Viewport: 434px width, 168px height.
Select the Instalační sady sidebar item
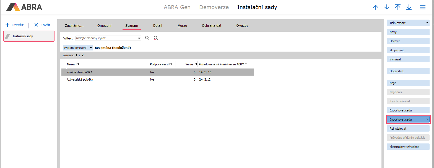point(29,36)
